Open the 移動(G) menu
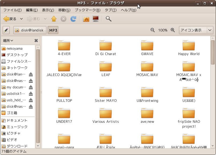The height and width of the screenshot is (155, 216). [64, 10]
